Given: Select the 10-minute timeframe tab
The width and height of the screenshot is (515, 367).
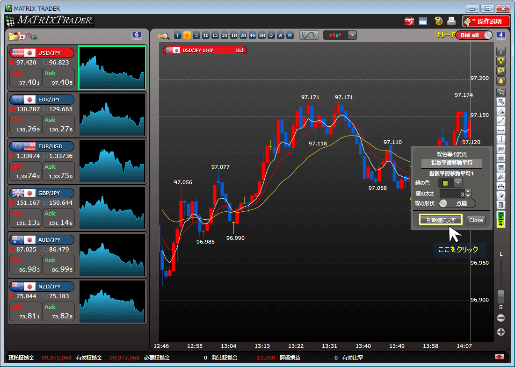Looking at the screenshot, I should pos(206,36).
